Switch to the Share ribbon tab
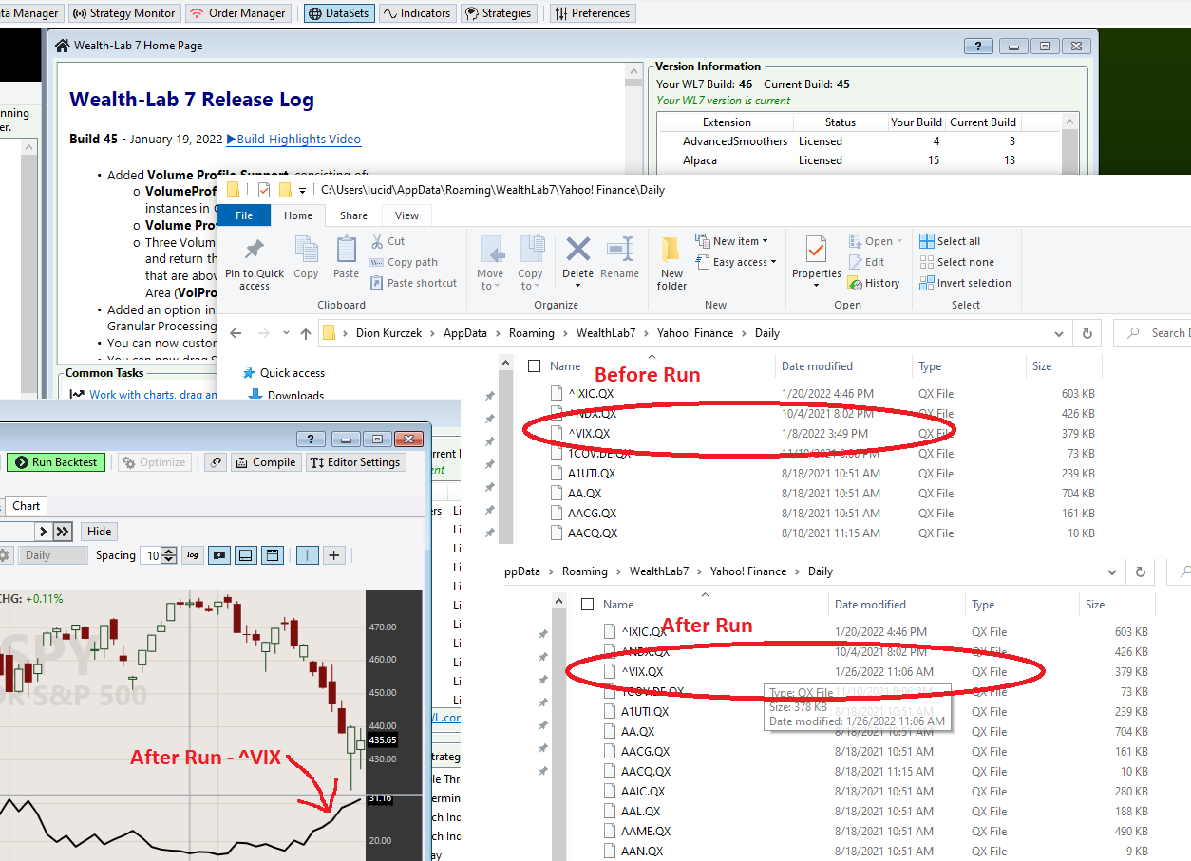Screen dimensions: 1191x861 click(353, 215)
